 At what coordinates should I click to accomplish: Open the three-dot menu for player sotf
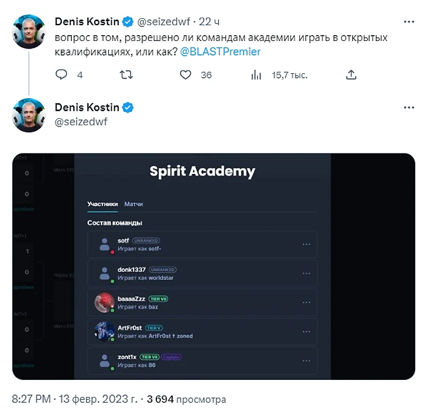coord(306,244)
